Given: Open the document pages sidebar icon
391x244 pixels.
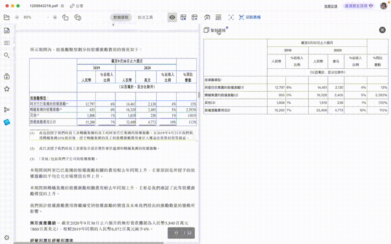Looking at the screenshot, I should pos(7,30).
